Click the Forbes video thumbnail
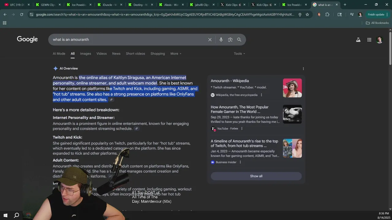The width and height of the screenshot is (392, 220). pos(292,114)
